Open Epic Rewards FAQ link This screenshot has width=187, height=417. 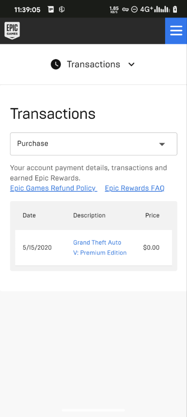click(x=135, y=188)
